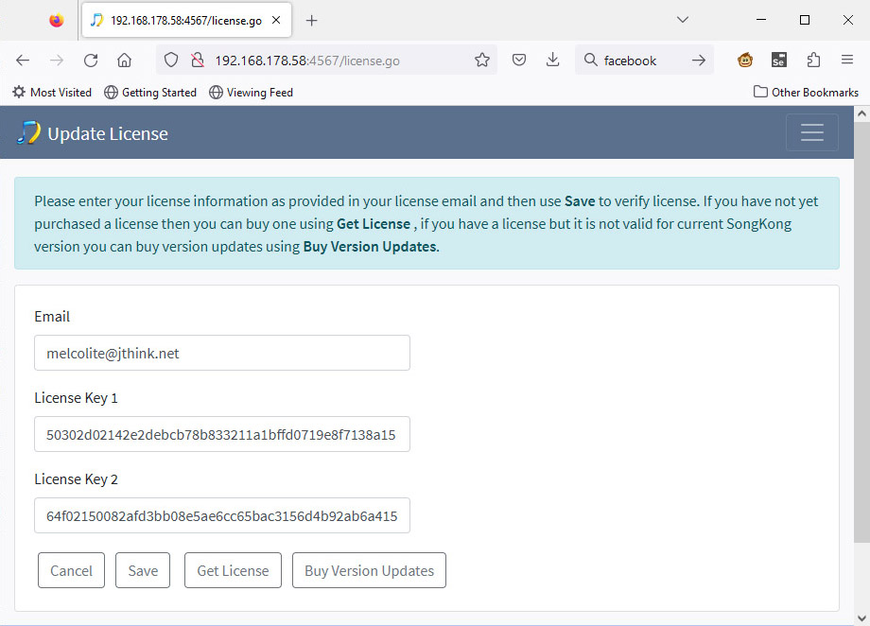Open the Getting Started bookmark
The image size is (870, 626).
[x=150, y=92]
